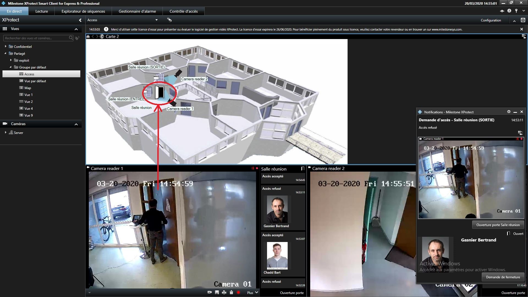The height and width of the screenshot is (297, 528).
Task: Select the Access view in tree
Action: point(41,74)
